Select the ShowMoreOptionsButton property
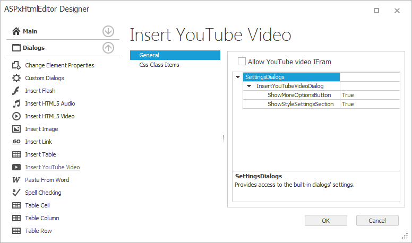 (291, 95)
